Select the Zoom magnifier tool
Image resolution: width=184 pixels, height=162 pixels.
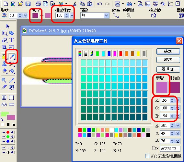tap(4, 80)
